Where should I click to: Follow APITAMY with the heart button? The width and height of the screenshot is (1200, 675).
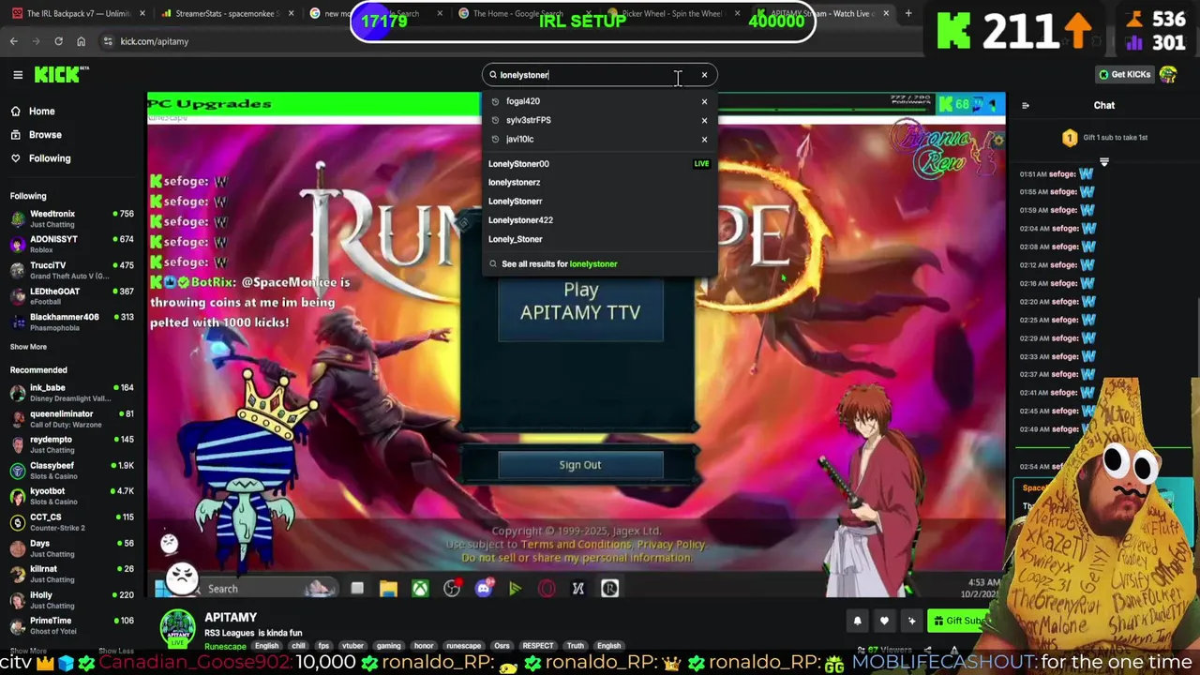click(884, 621)
